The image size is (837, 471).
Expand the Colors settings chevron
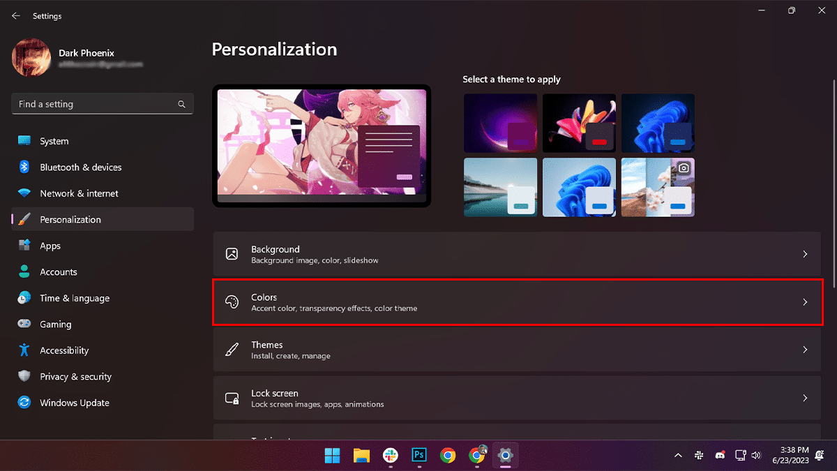coord(805,302)
